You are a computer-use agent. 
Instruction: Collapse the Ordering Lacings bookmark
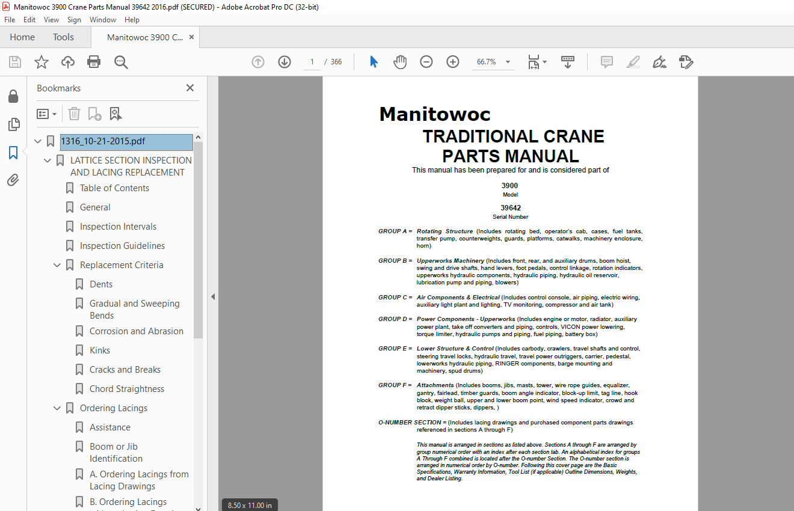(57, 408)
